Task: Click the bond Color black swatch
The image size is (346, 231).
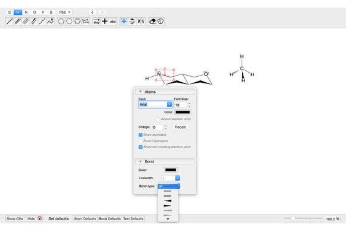Action: [x=171, y=170]
